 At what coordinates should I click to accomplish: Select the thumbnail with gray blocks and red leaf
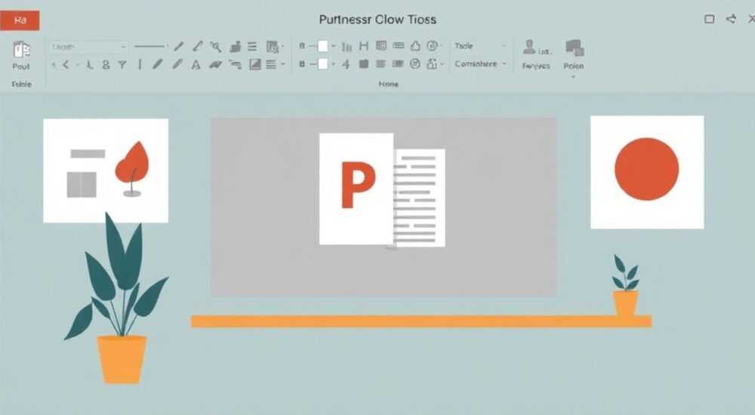point(106,171)
